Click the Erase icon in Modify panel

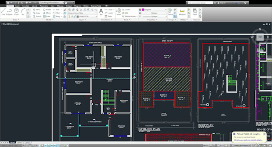click(65, 10)
